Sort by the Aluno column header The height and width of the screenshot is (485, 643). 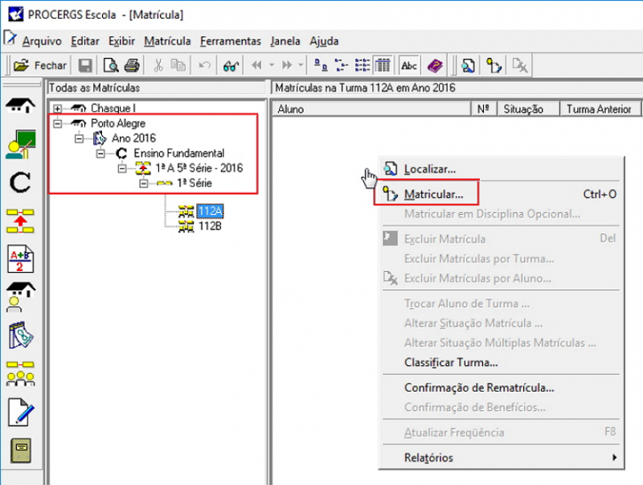[372, 109]
